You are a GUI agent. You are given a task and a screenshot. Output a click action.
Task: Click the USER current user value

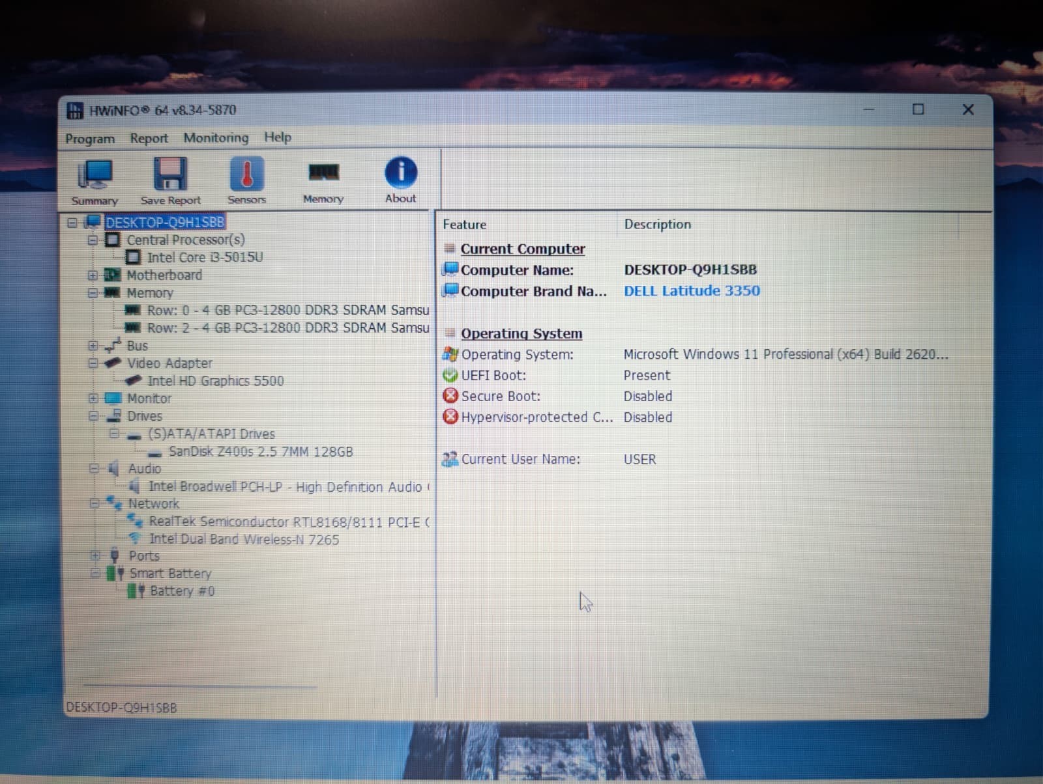point(639,459)
